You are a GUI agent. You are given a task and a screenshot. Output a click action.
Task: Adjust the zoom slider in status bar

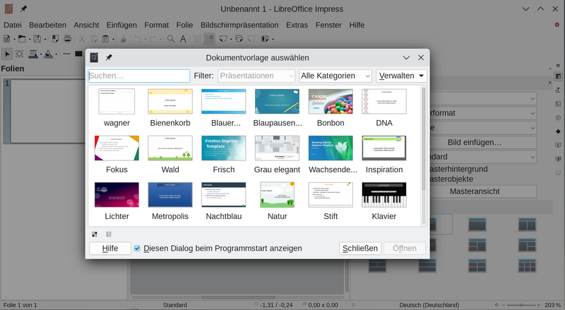point(521,305)
